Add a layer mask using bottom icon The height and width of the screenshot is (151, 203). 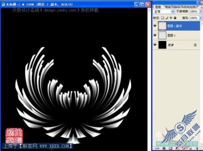[x=171, y=148]
